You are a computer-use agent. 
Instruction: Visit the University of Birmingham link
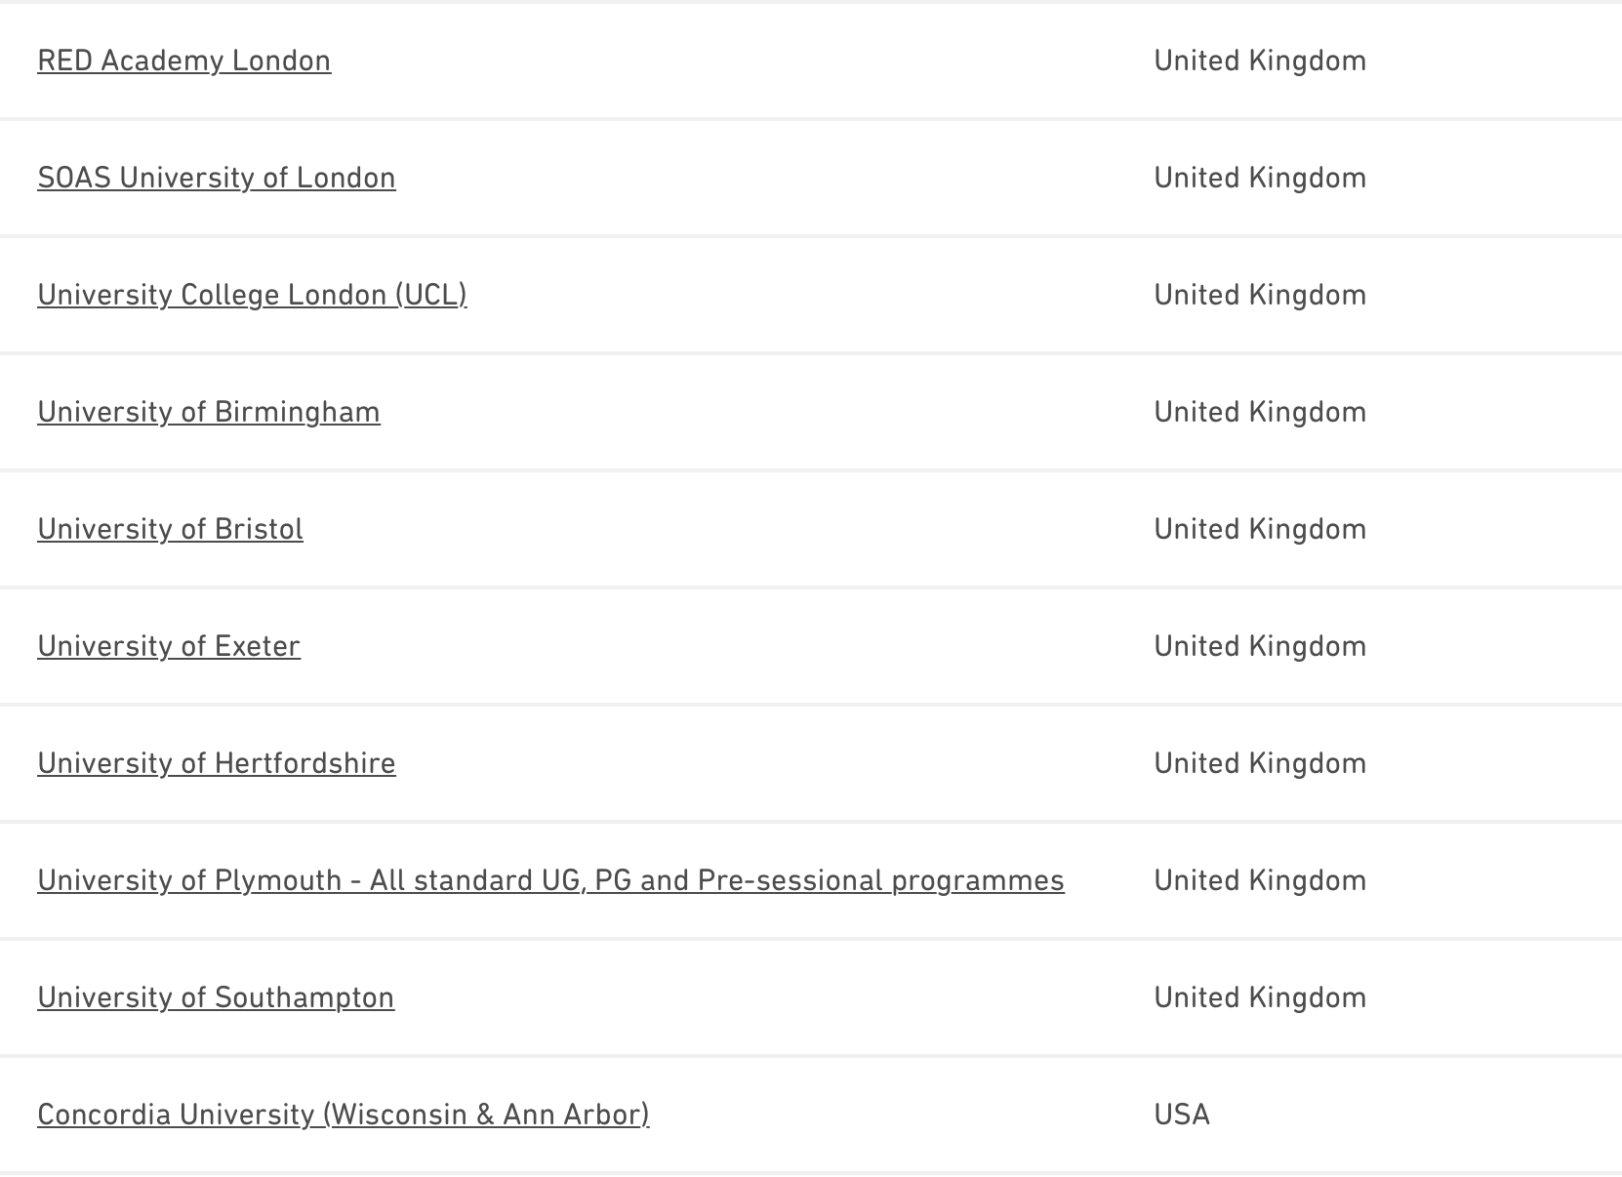pyautogui.click(x=208, y=412)
